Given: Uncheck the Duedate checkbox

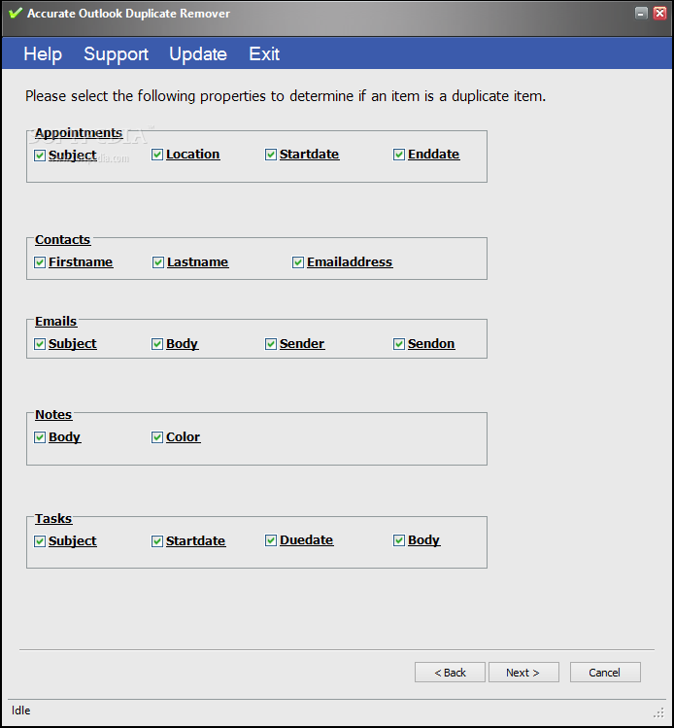Looking at the screenshot, I should pos(271,540).
